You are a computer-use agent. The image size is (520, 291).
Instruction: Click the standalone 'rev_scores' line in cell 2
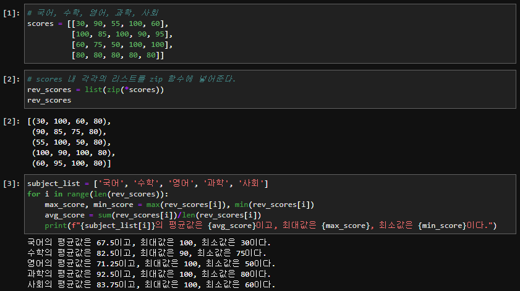point(49,101)
